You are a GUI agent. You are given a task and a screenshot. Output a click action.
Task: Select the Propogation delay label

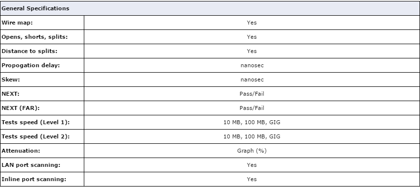click(x=31, y=65)
